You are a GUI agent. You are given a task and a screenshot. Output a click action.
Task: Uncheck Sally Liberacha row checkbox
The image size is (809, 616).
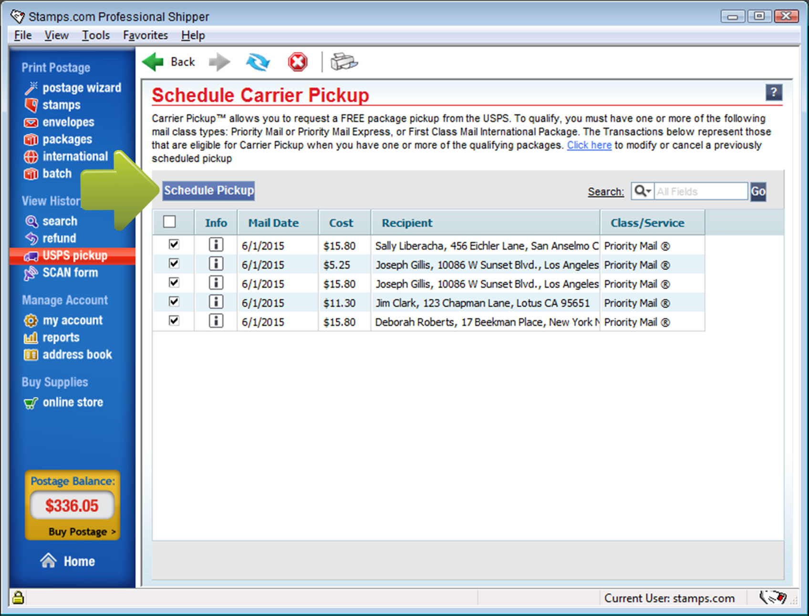pyautogui.click(x=174, y=245)
